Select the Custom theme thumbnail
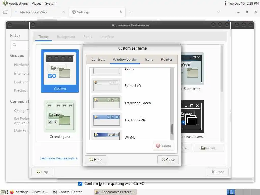 [60, 71]
